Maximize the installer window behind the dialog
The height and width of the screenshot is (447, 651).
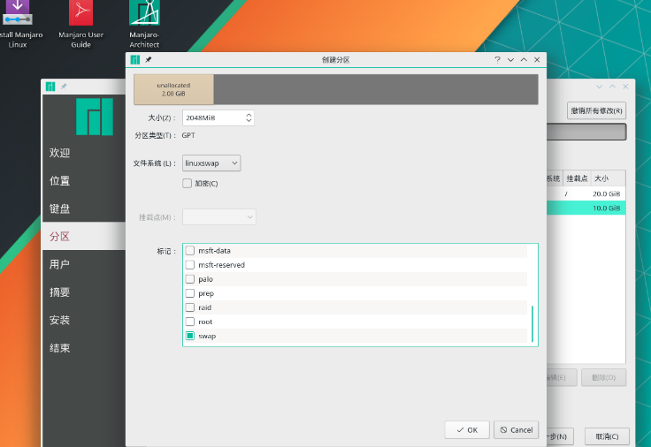coord(612,87)
